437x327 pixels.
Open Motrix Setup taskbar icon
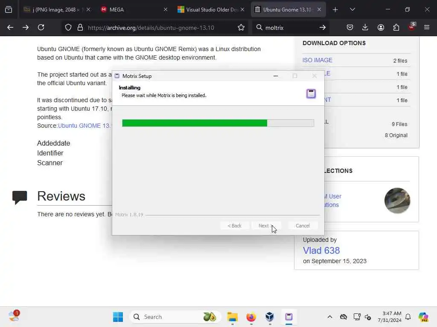tap(289, 317)
